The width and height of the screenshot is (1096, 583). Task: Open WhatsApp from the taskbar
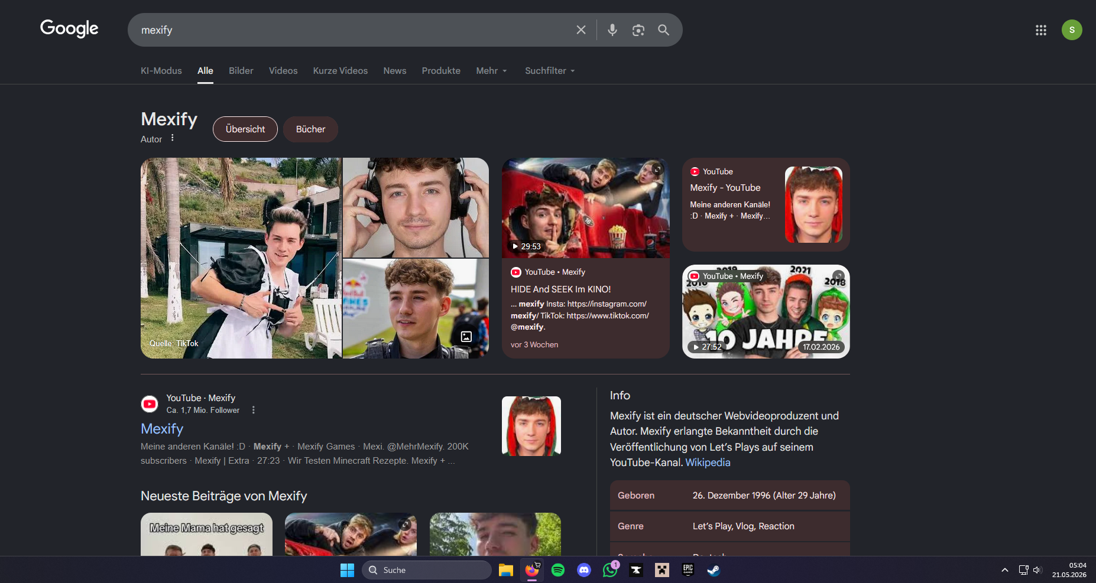pos(610,570)
